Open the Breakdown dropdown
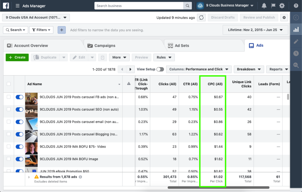This screenshot has width=302, height=192. pyautogui.click(x=249, y=69)
